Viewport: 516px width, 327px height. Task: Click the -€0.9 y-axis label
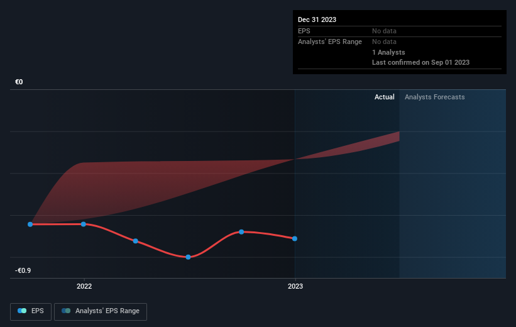click(x=23, y=270)
